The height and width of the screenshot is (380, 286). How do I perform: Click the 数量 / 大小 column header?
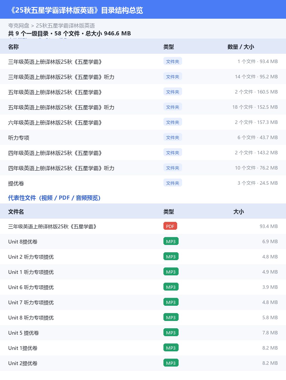pyautogui.click(x=241, y=47)
